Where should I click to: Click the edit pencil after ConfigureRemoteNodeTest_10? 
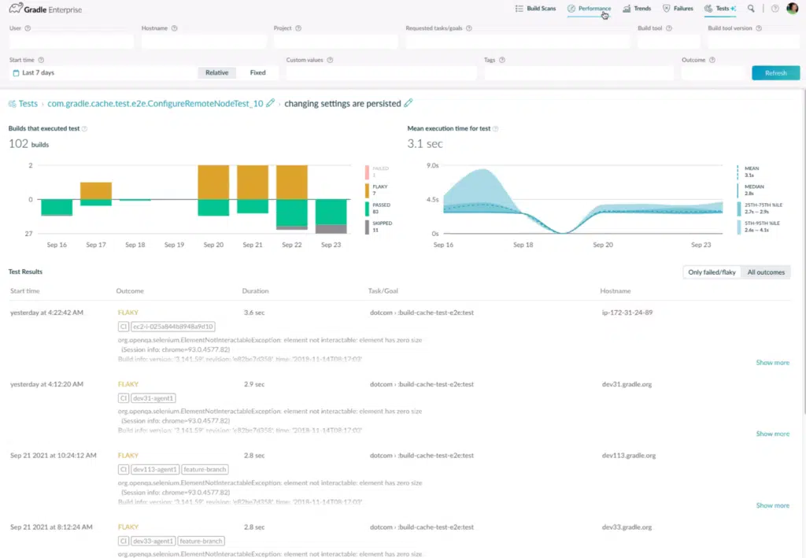click(x=271, y=103)
